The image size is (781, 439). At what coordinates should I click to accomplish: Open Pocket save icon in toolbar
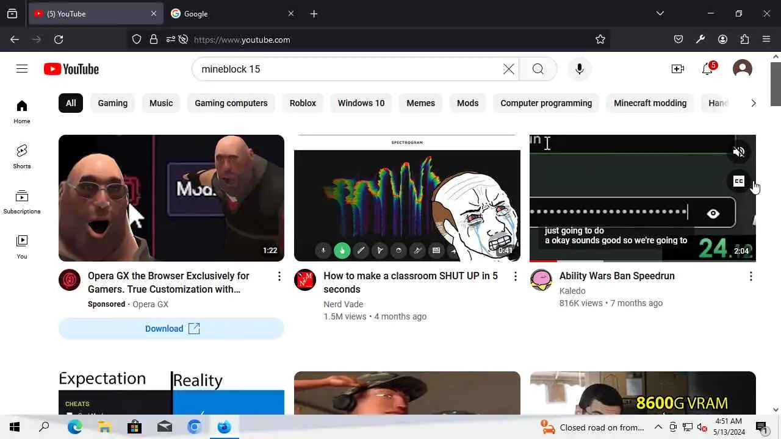coord(678,39)
